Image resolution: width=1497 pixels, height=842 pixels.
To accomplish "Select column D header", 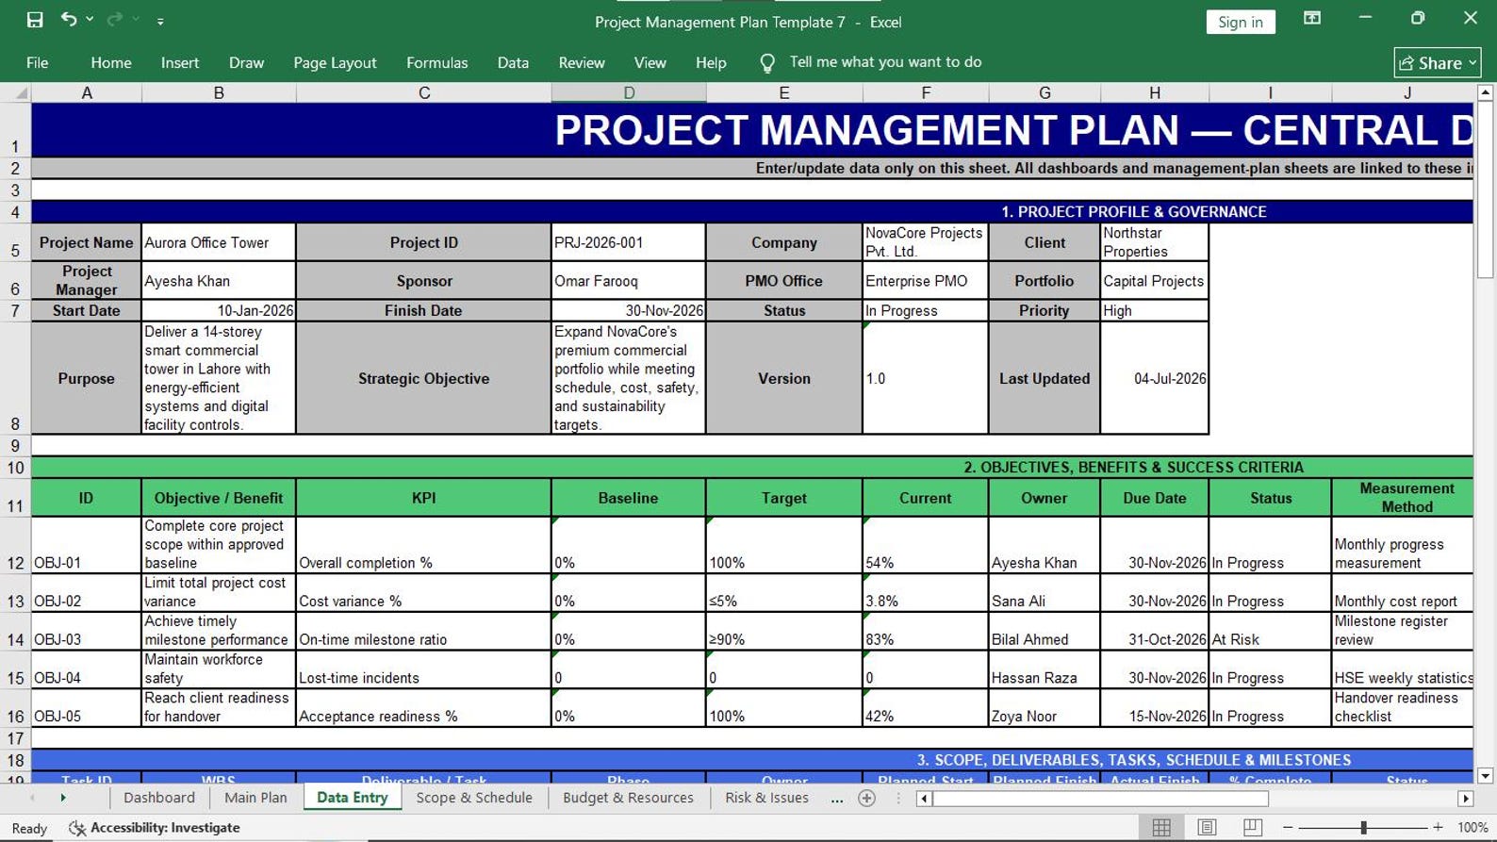I will (629, 92).
